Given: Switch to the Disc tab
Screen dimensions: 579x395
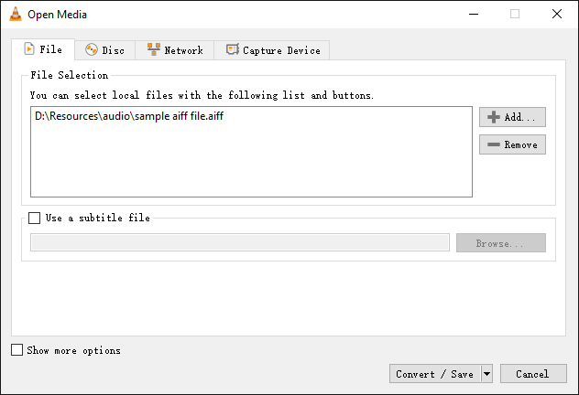Looking at the screenshot, I should click(104, 50).
